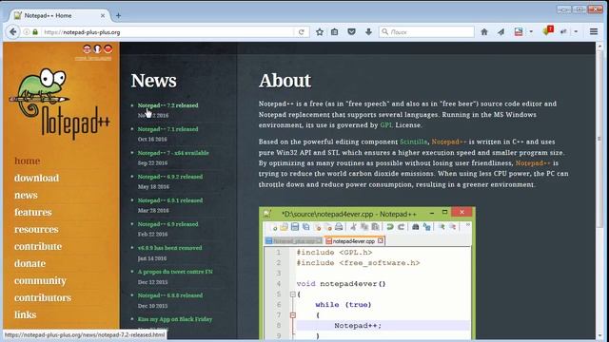Open news link Notepad++ 7.2 released
Image resolution: width=609 pixels, height=342 pixels.
tap(167, 105)
